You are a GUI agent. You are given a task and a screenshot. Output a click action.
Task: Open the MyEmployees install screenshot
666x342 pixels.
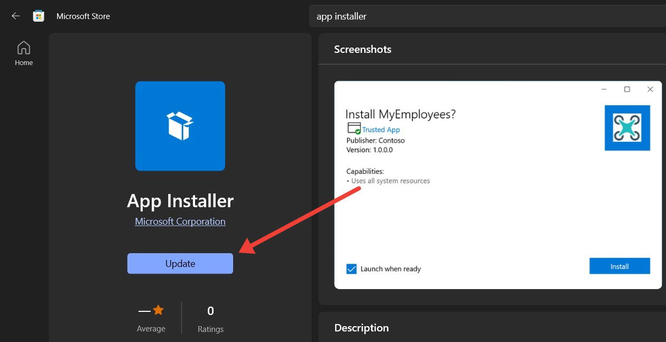(498, 185)
